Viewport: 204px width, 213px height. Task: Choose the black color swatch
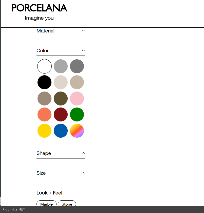44,82
